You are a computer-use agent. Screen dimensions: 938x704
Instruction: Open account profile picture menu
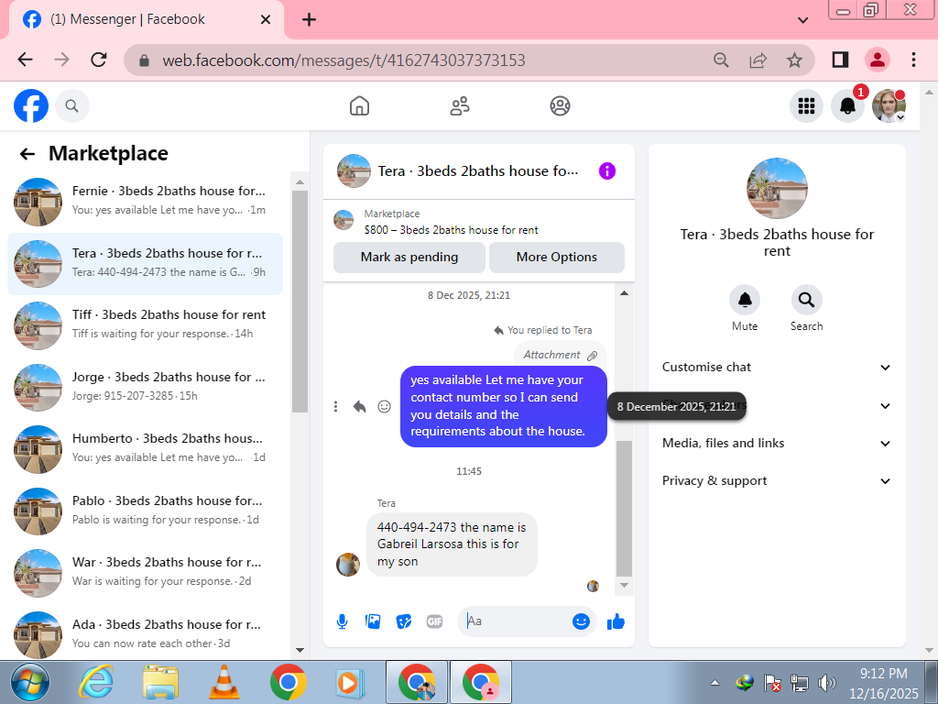point(889,106)
